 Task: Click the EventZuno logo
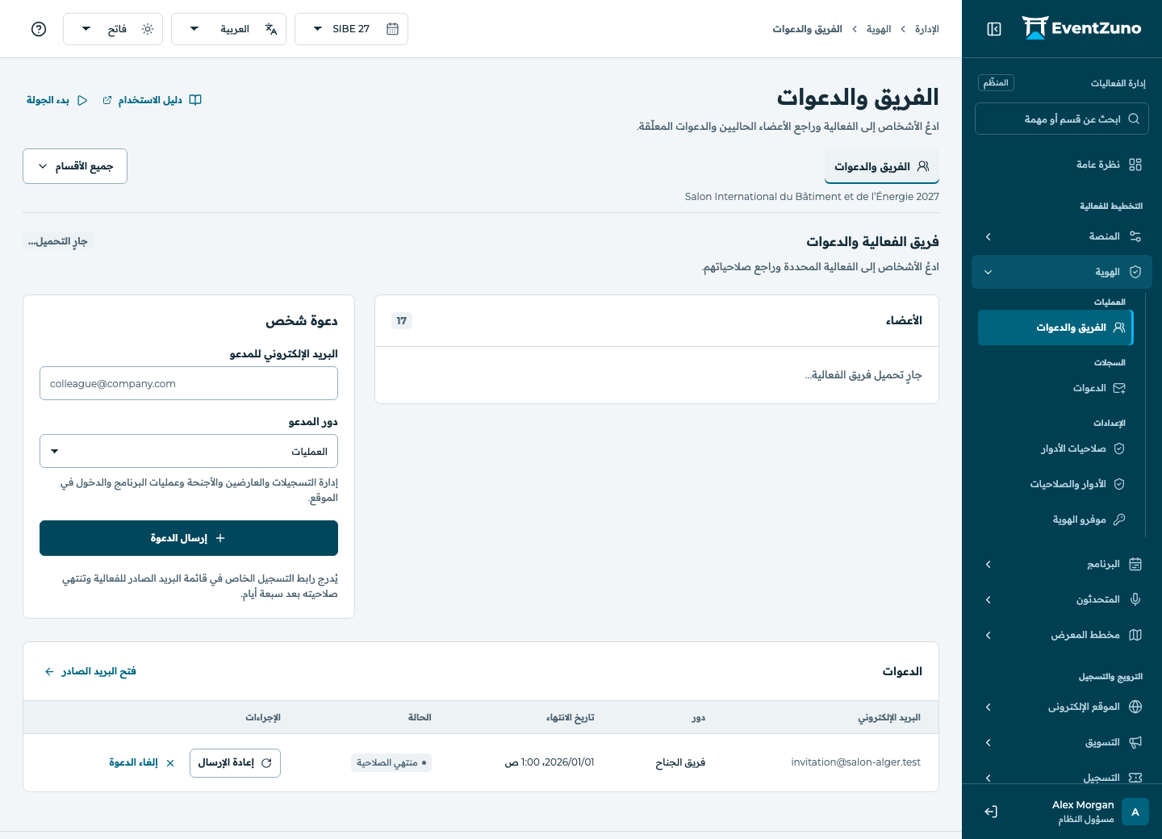coord(1081,28)
